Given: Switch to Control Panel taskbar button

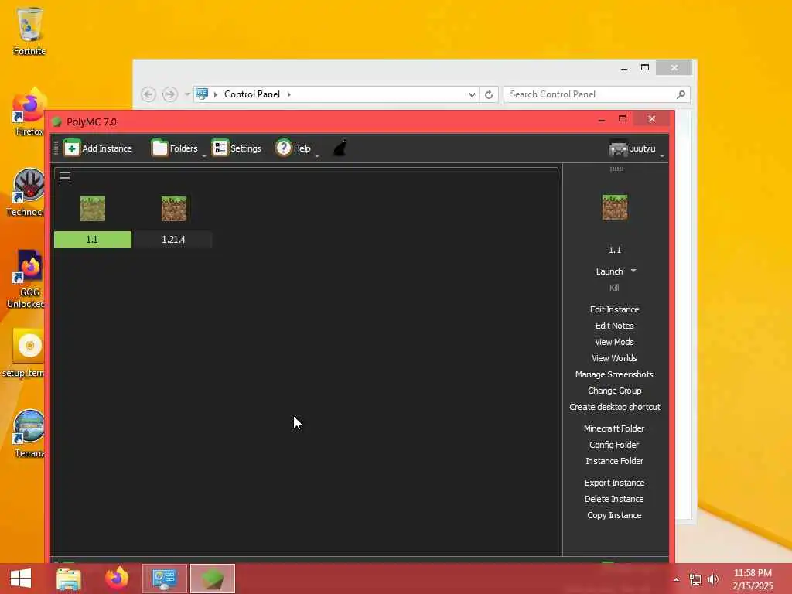Looking at the screenshot, I should pos(165,579).
